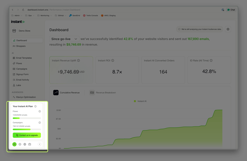Expand the Monitoring bookmarks folder
The image size is (247, 161).
45,15
